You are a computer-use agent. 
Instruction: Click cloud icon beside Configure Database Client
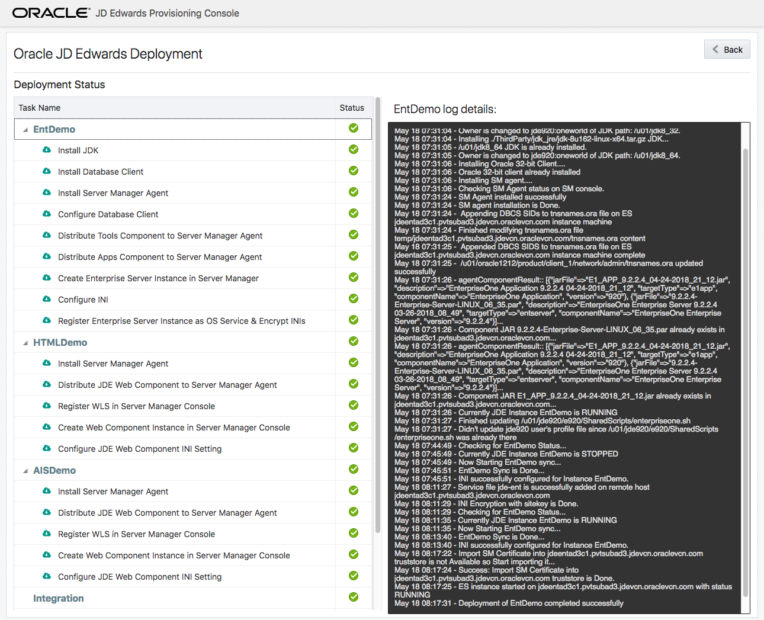[x=47, y=214]
